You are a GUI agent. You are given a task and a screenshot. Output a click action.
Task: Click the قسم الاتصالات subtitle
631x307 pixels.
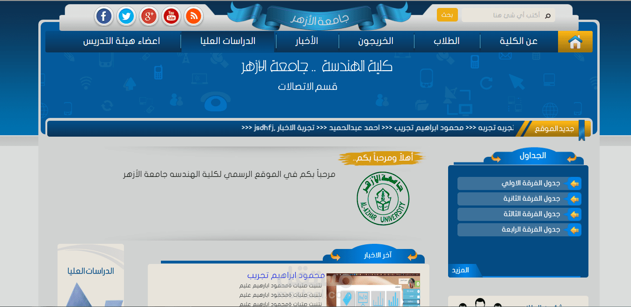pyautogui.click(x=308, y=87)
